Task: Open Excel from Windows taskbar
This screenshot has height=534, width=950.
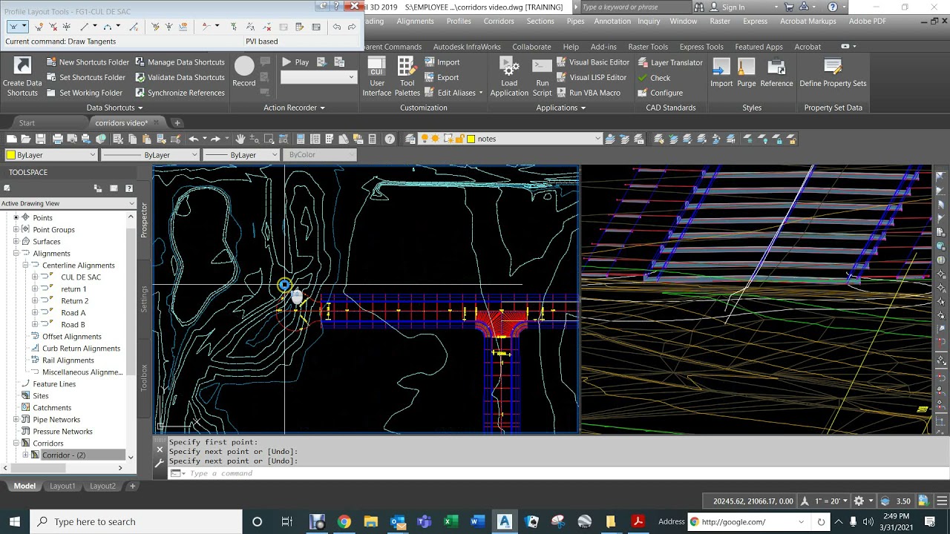Action: 451,521
